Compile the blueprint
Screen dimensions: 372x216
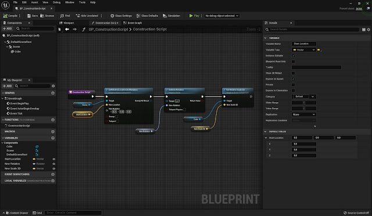point(10,16)
